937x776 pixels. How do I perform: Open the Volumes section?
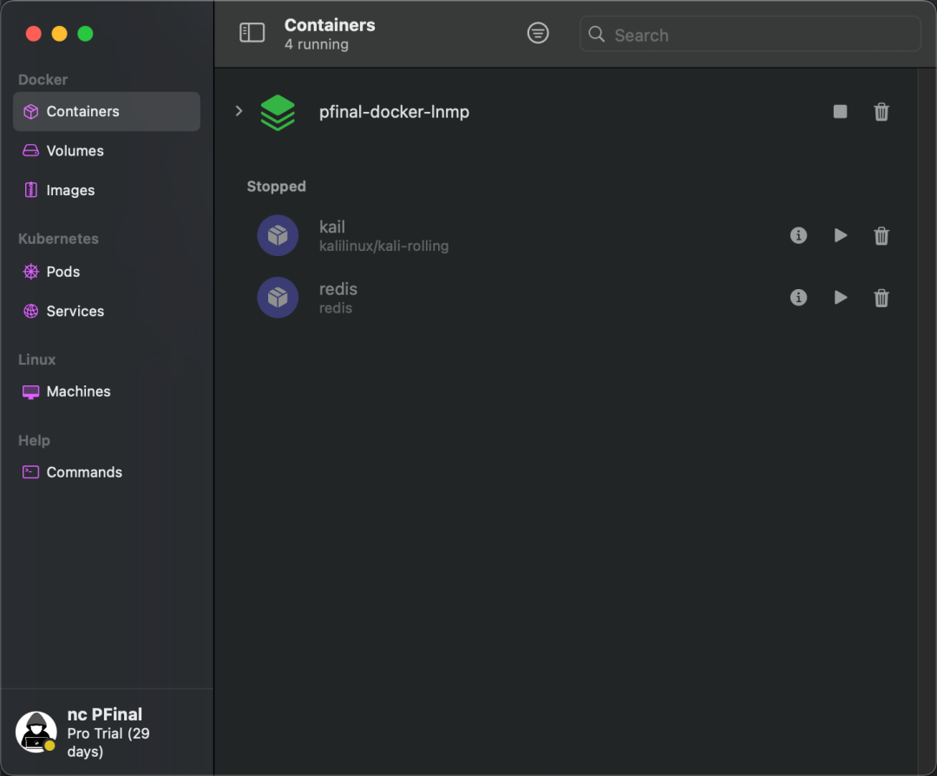click(x=107, y=151)
